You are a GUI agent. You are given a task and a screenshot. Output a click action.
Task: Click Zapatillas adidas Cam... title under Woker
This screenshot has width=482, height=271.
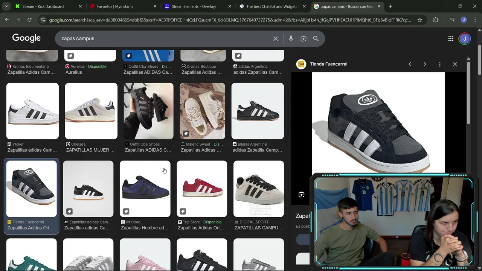[32, 150]
